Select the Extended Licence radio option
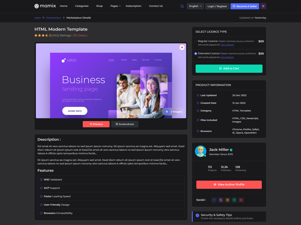Image resolution: width=301 pixels, height=225 pixels. 196,54
